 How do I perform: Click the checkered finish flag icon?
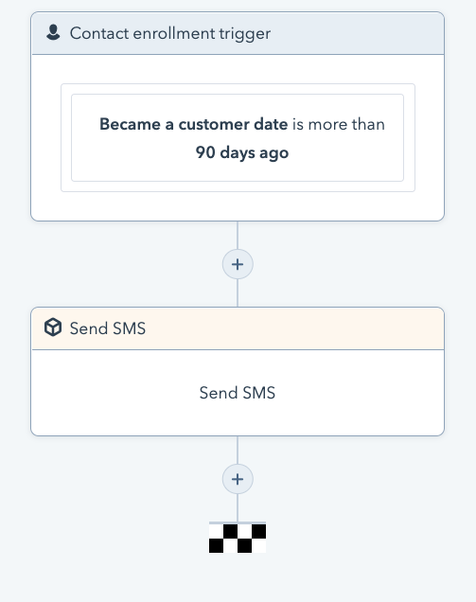click(238, 539)
